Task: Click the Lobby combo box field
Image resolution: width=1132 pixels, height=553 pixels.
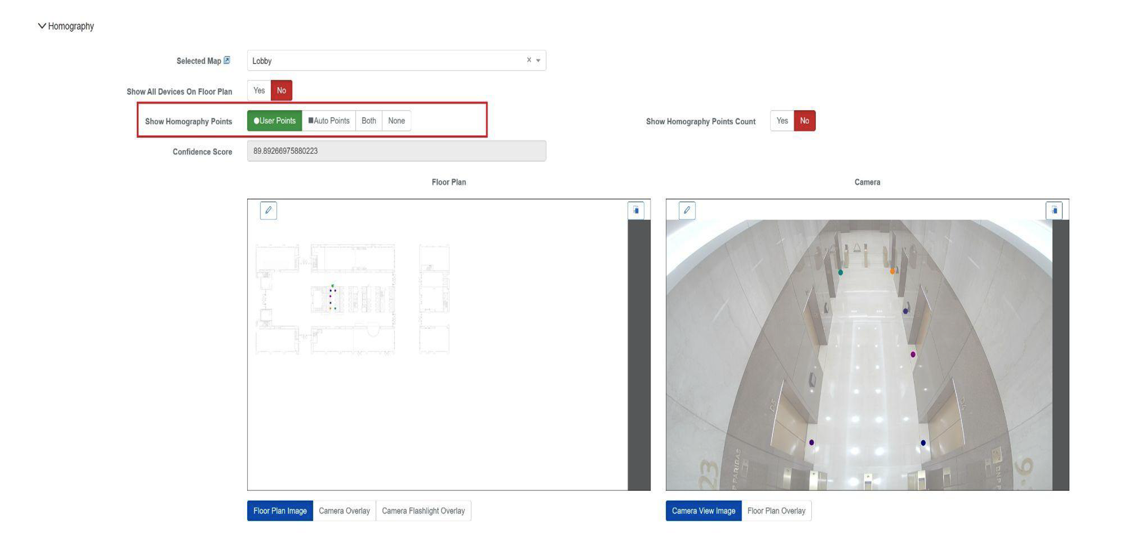Action: [383, 61]
